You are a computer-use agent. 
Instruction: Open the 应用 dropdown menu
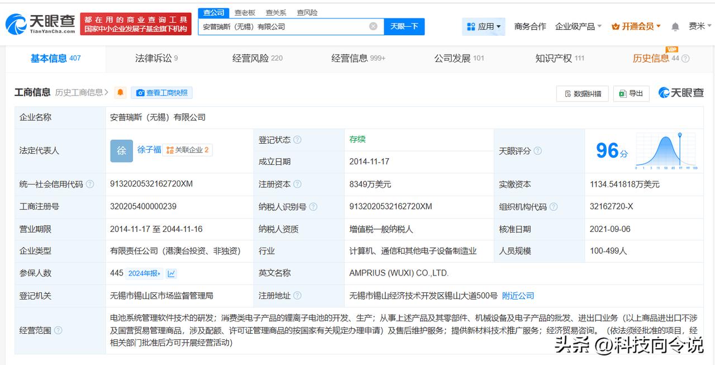[x=484, y=26]
